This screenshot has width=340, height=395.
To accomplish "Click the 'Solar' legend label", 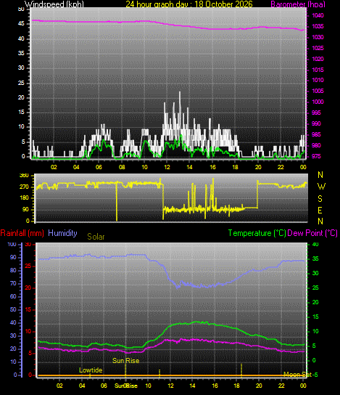I will [96, 237].
